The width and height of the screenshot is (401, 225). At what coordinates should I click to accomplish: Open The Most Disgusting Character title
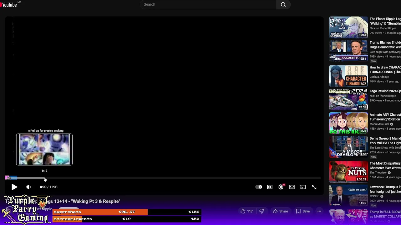coord(385,166)
